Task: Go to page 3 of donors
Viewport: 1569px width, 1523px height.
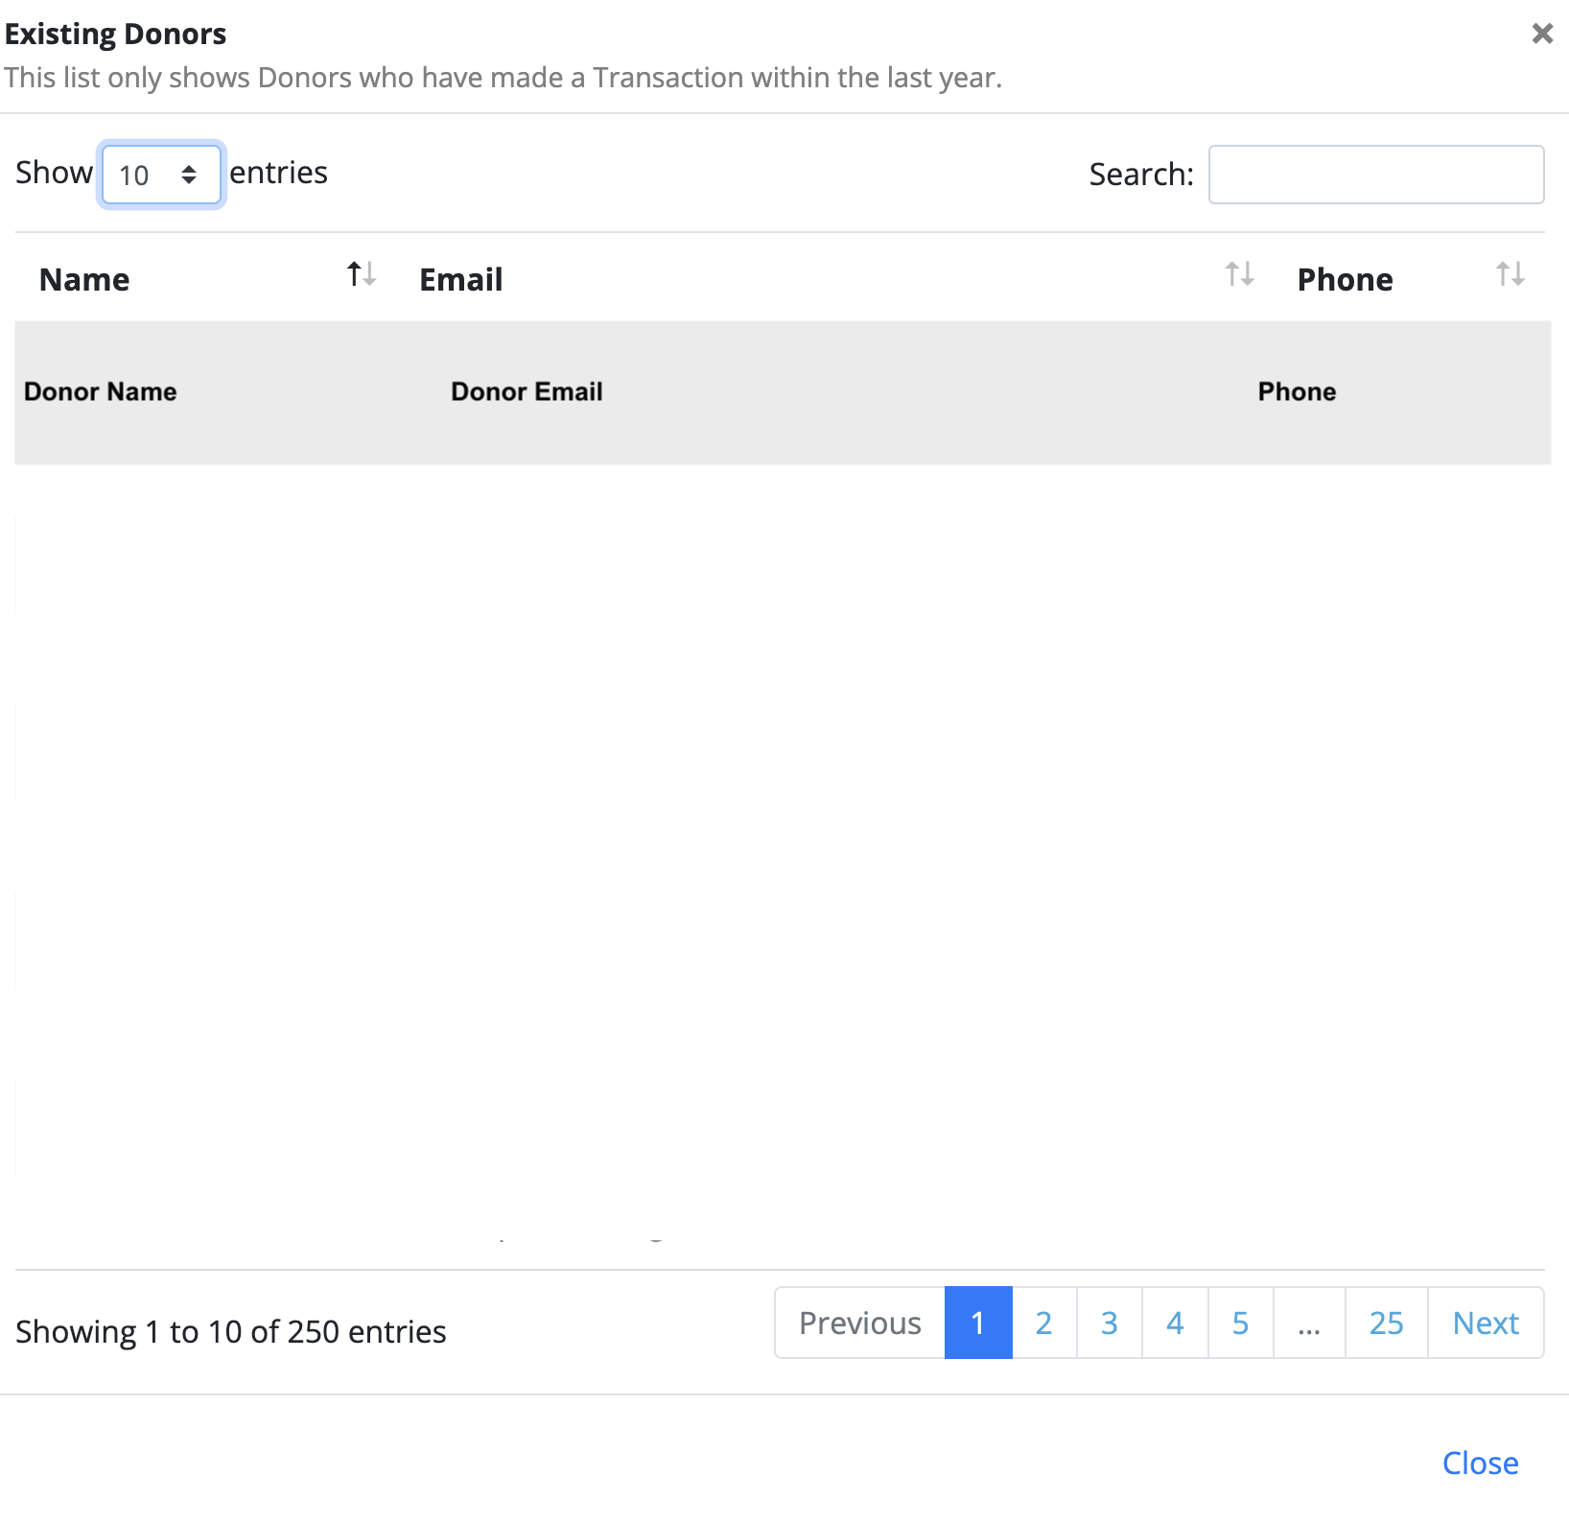Action: tap(1109, 1323)
